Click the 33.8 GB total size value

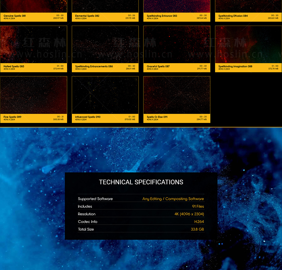click(x=198, y=229)
